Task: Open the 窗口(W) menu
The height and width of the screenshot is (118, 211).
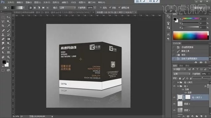Action: 92,2
